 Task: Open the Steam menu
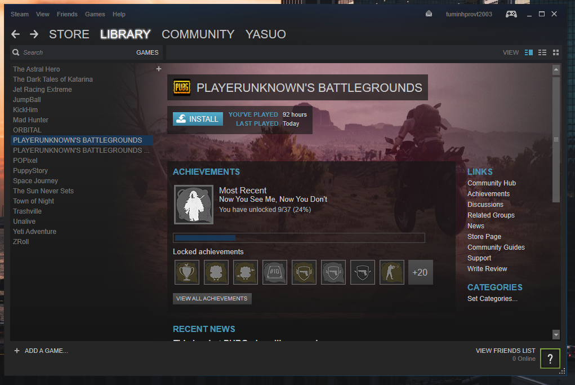20,14
